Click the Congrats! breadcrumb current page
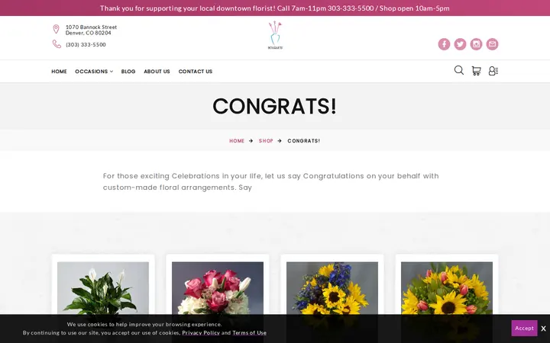The width and height of the screenshot is (550, 343). click(x=304, y=141)
